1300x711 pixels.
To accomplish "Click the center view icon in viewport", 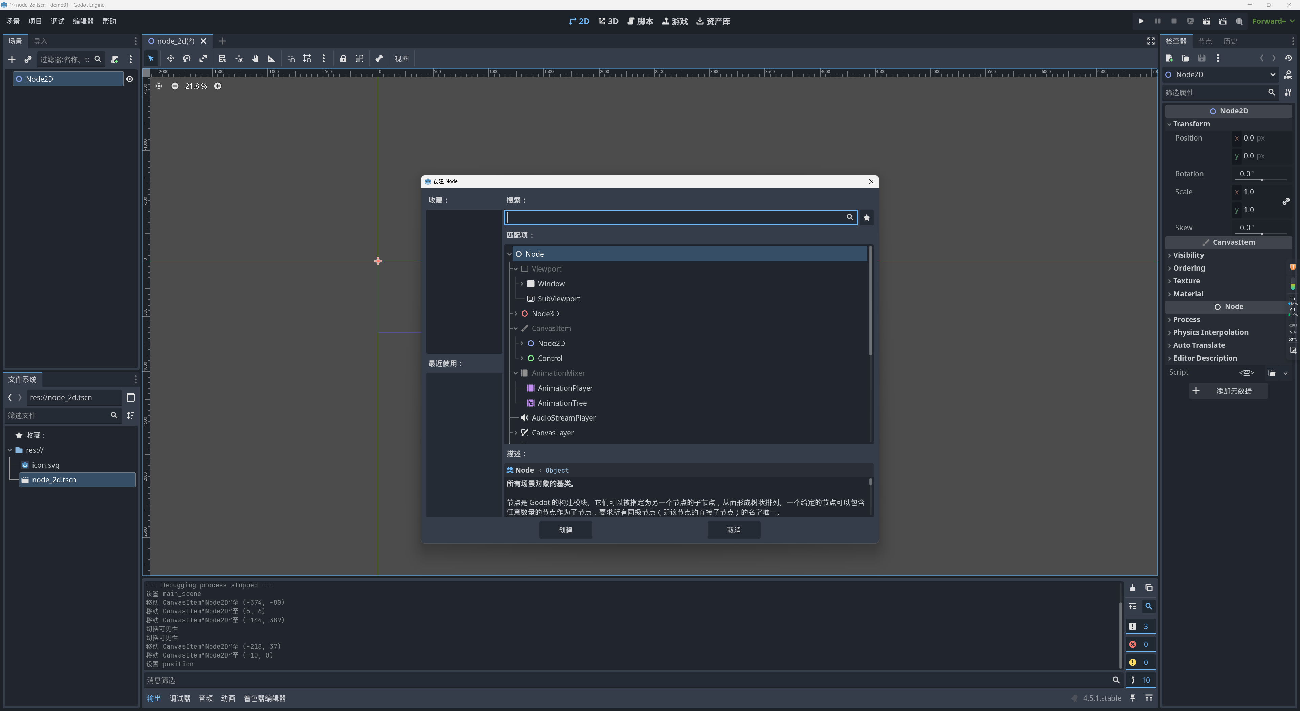I will tap(159, 86).
